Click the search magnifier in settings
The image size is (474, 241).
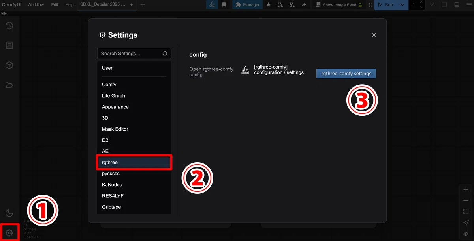[x=165, y=54]
